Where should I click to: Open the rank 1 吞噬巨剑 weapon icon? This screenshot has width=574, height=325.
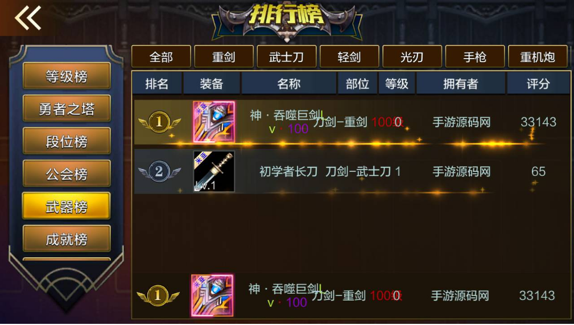pos(214,122)
